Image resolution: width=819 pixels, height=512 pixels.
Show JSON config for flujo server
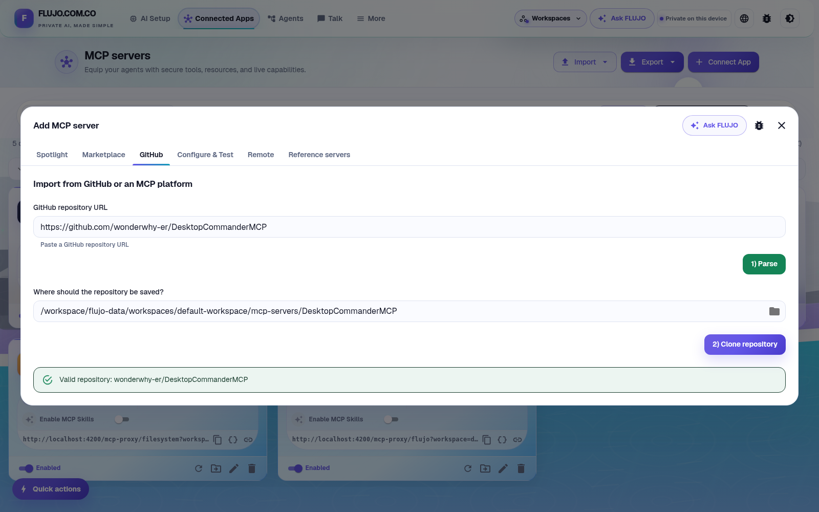(502, 440)
